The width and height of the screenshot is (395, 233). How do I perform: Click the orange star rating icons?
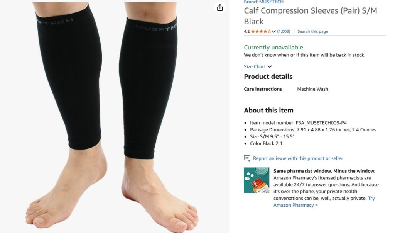click(261, 31)
